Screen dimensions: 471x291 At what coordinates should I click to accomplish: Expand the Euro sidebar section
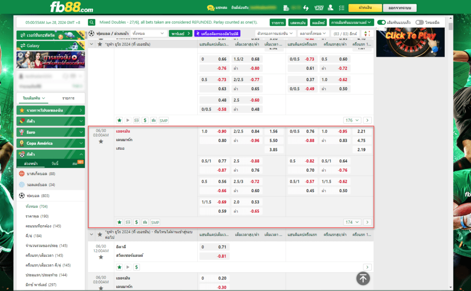(51, 132)
